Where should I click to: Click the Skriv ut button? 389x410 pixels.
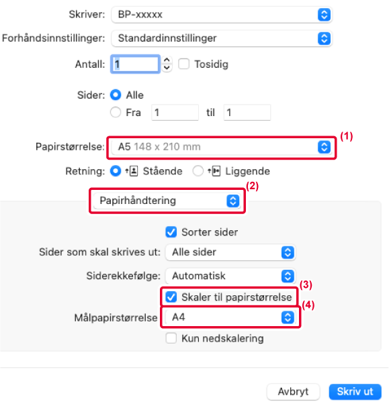tap(355, 392)
